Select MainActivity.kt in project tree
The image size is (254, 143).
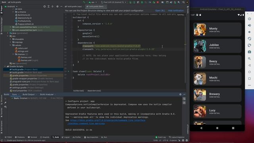23,18
